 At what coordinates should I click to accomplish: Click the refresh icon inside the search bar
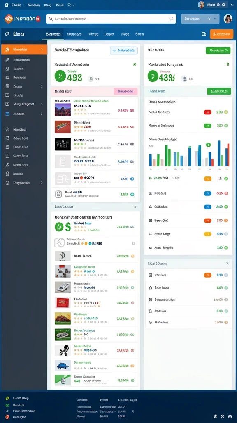[x=171, y=19]
